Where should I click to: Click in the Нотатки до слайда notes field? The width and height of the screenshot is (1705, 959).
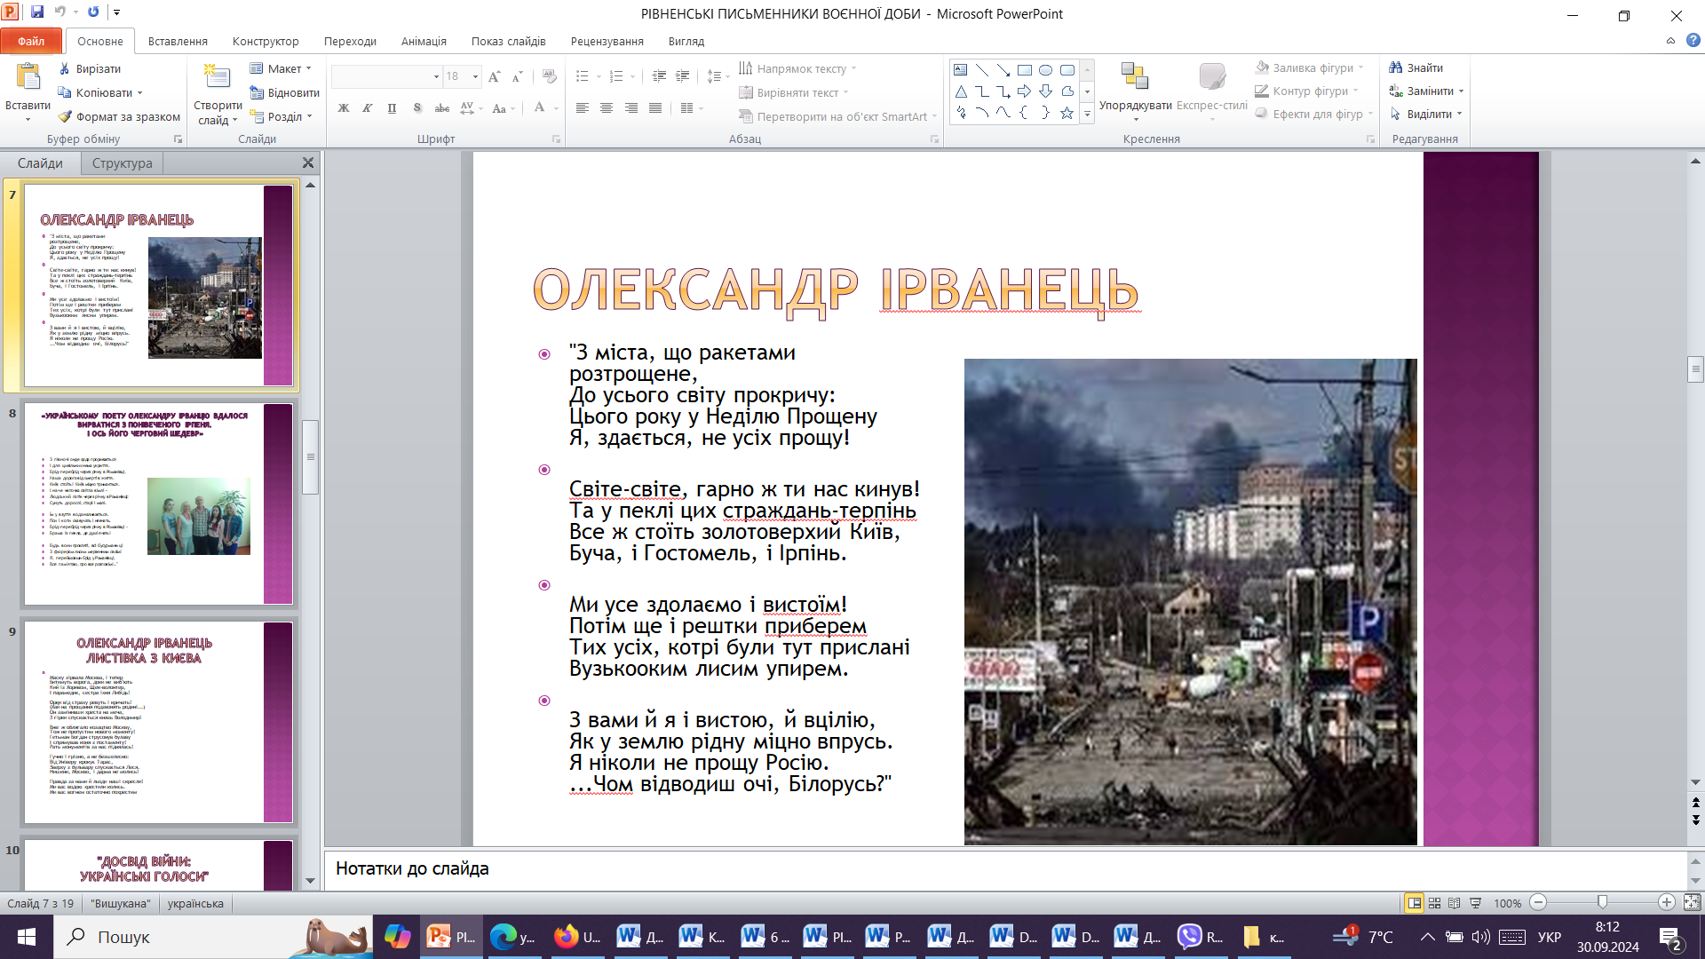point(1005,869)
